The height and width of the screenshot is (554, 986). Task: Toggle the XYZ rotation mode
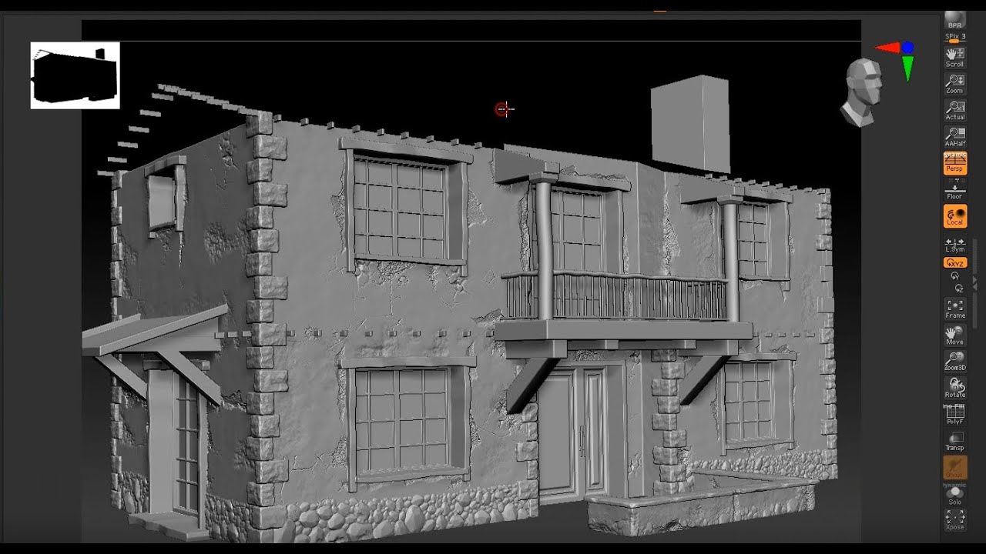[x=955, y=262]
